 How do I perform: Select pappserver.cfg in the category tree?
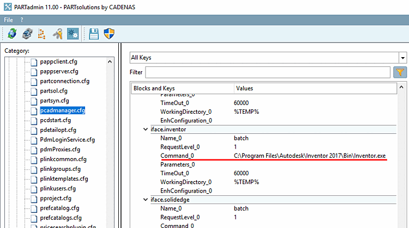pos(59,71)
